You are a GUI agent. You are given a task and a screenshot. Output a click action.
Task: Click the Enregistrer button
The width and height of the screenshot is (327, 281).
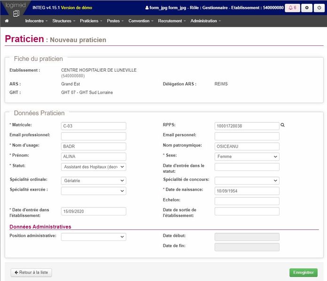point(304,273)
